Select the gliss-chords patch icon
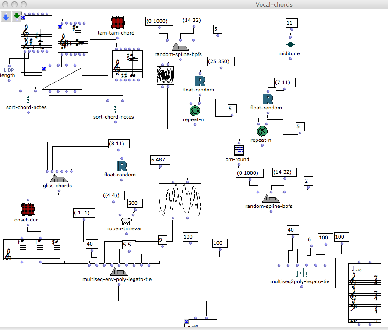Image resolution: width=388 pixels, height=330 pixels. 60,178
